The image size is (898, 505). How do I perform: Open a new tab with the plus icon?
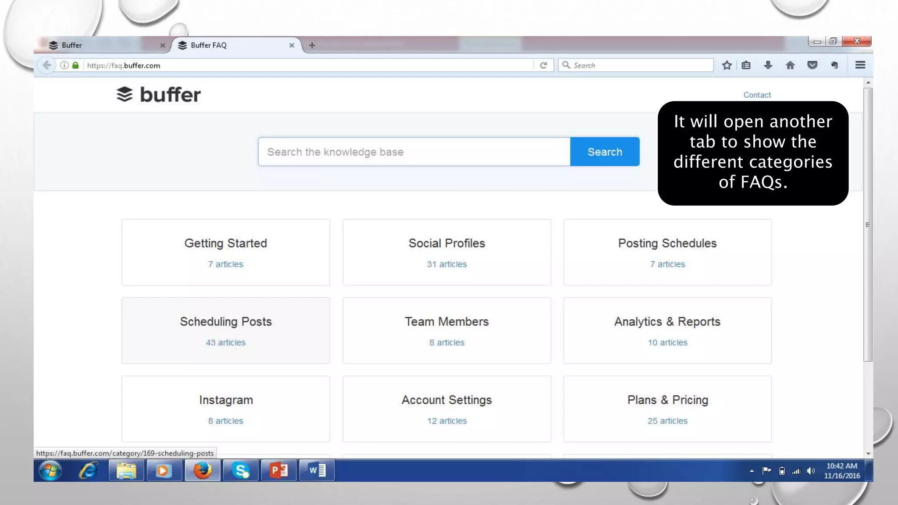coord(312,45)
